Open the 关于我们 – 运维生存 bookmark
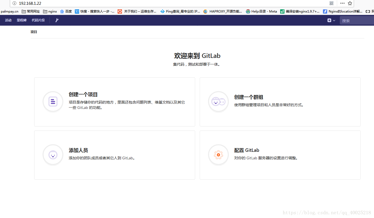 (x=137, y=11)
